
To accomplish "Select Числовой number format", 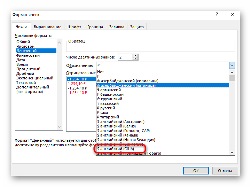I will pyautogui.click(x=36, y=46).
